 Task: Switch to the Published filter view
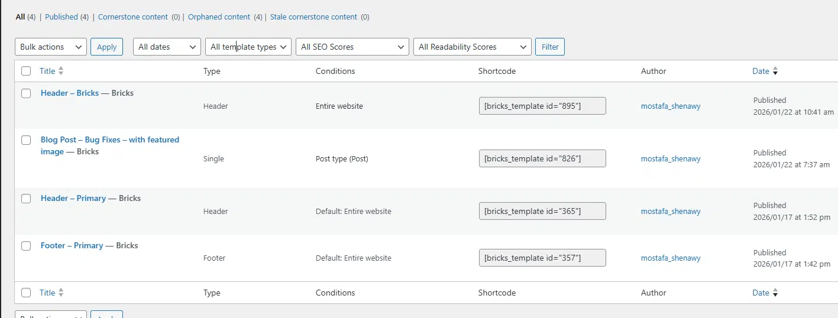(62, 17)
